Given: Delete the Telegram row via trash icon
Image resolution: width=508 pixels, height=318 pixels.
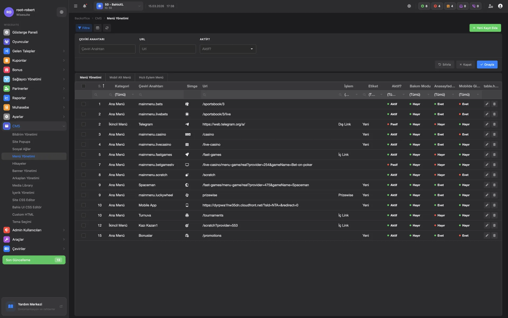Looking at the screenshot, I should 494,124.
